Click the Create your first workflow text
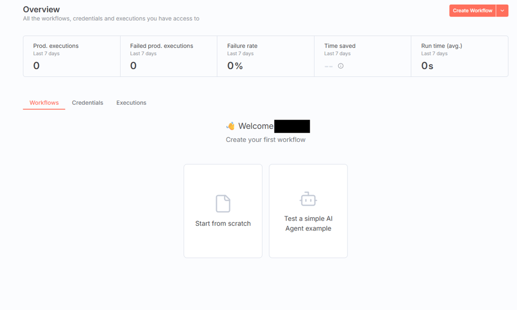 click(x=265, y=140)
